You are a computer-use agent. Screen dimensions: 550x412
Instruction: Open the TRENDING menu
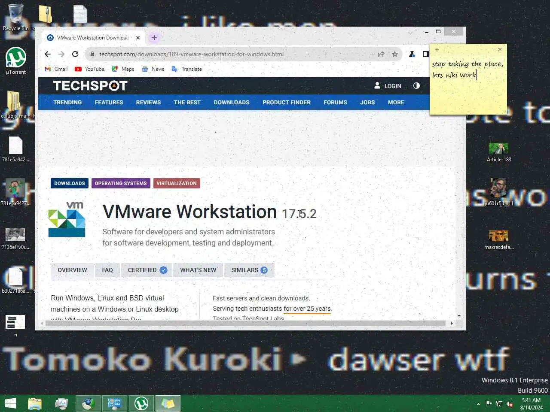(x=67, y=103)
